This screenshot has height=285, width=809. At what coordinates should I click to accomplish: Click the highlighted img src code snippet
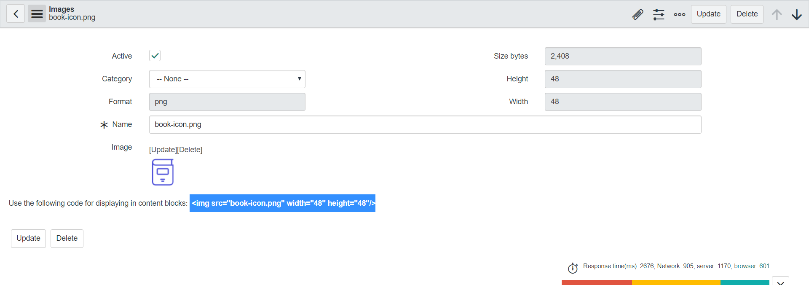(282, 203)
